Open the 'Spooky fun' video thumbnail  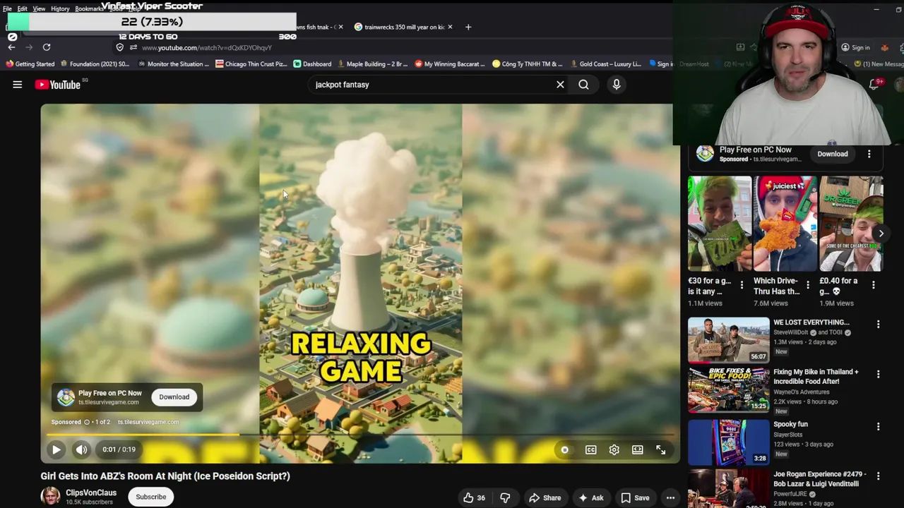729,442
